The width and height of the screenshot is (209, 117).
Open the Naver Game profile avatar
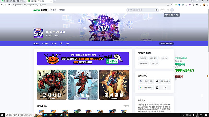(x=172, y=10)
